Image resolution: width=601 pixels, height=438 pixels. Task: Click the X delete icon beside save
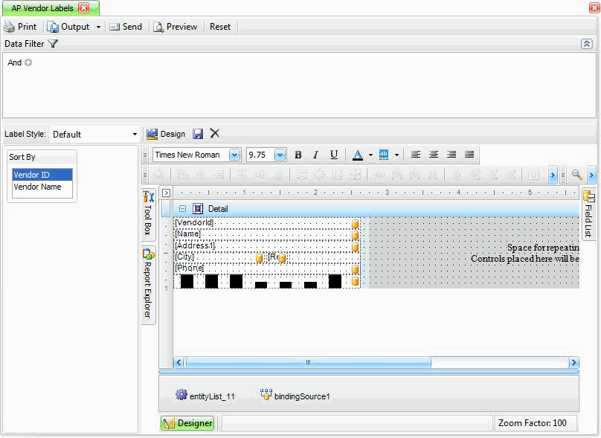click(215, 134)
